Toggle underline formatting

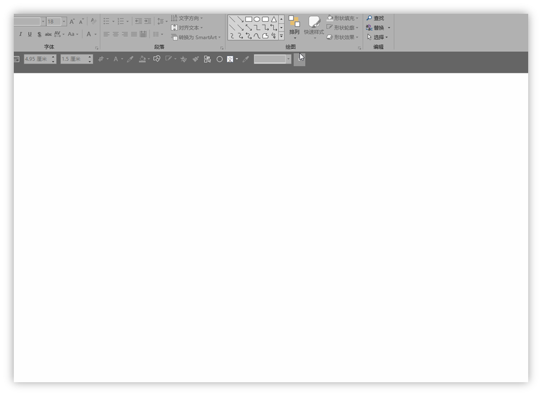pos(30,34)
